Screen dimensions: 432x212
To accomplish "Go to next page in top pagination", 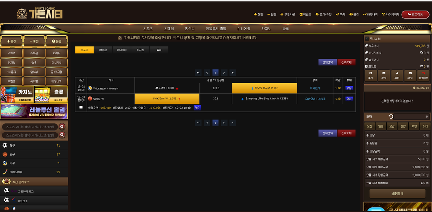I will pos(224,73).
